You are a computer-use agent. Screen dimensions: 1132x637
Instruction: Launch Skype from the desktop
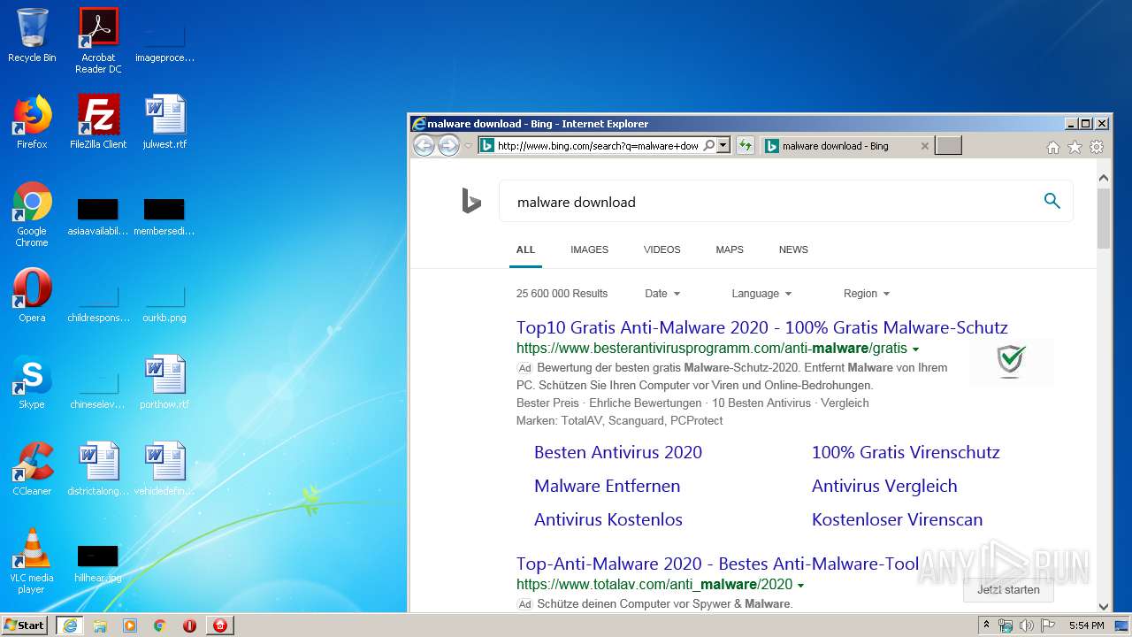click(x=32, y=382)
